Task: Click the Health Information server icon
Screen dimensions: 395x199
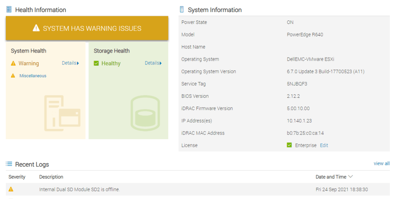Action: (x=9, y=10)
